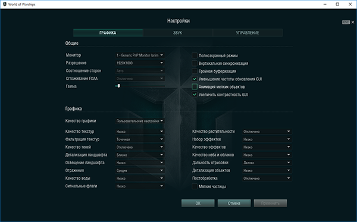
Task: Click the Гамма slider handle
Action: 118,86
